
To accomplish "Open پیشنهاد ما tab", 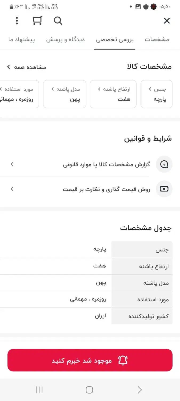I will [21, 39].
